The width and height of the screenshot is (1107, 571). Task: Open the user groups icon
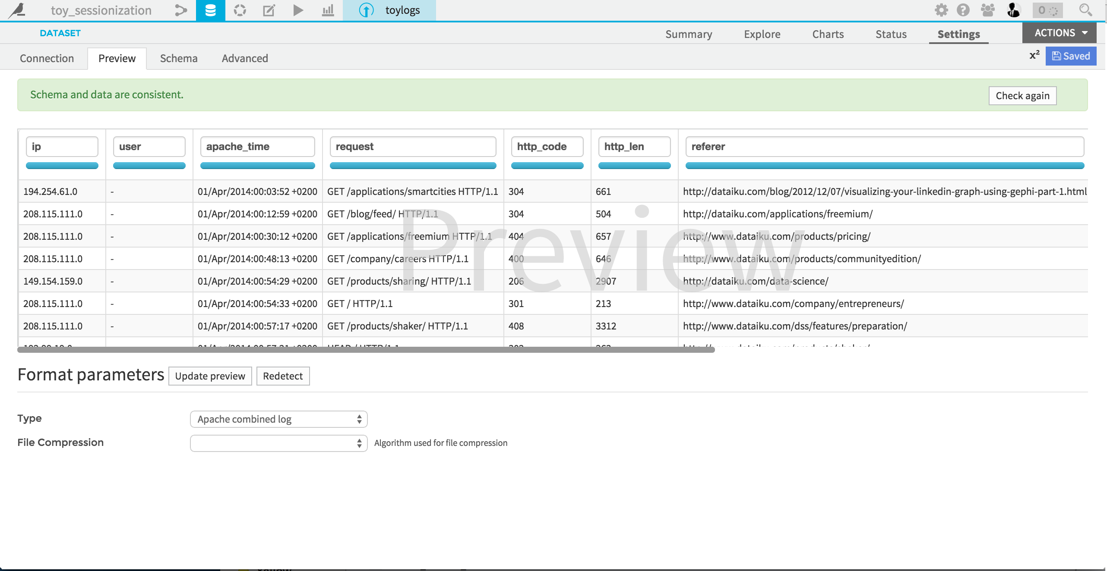coord(988,10)
